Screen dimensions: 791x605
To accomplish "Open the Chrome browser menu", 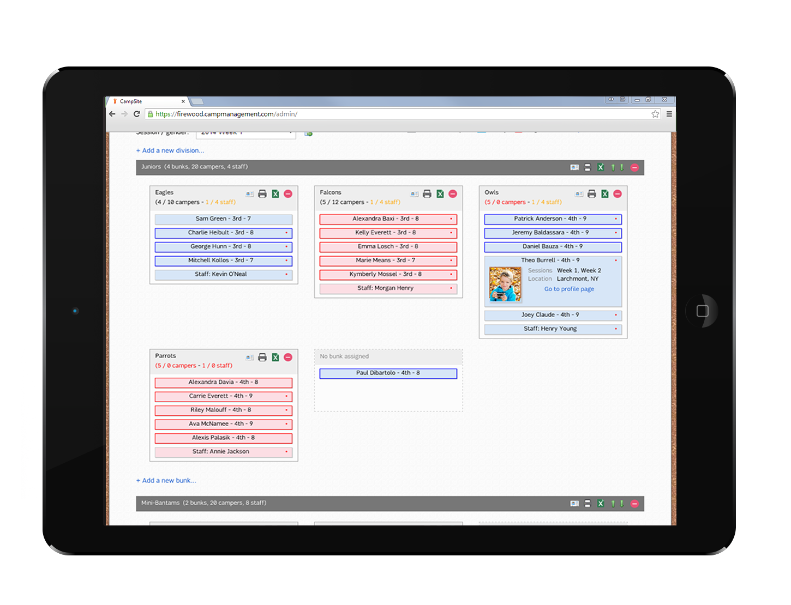I will (x=669, y=114).
